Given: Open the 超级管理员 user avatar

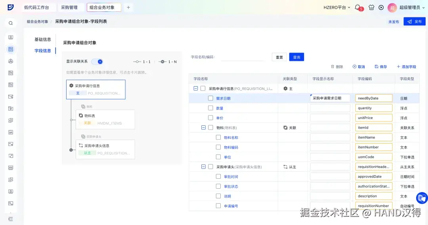Looking at the screenshot, I should point(392,8).
